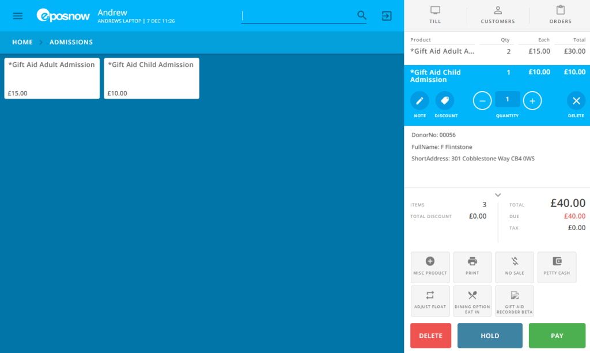Switch to the Orders tab
The height and width of the screenshot is (353, 590).
tap(560, 15)
